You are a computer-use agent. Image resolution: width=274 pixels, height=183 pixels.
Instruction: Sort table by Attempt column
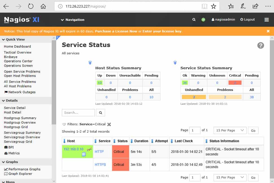click(x=152, y=141)
